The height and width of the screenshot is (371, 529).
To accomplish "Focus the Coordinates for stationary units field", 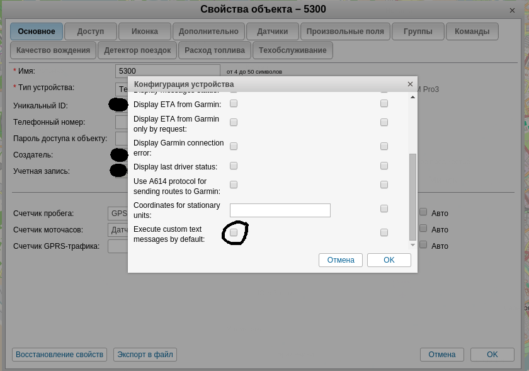I will coord(280,210).
